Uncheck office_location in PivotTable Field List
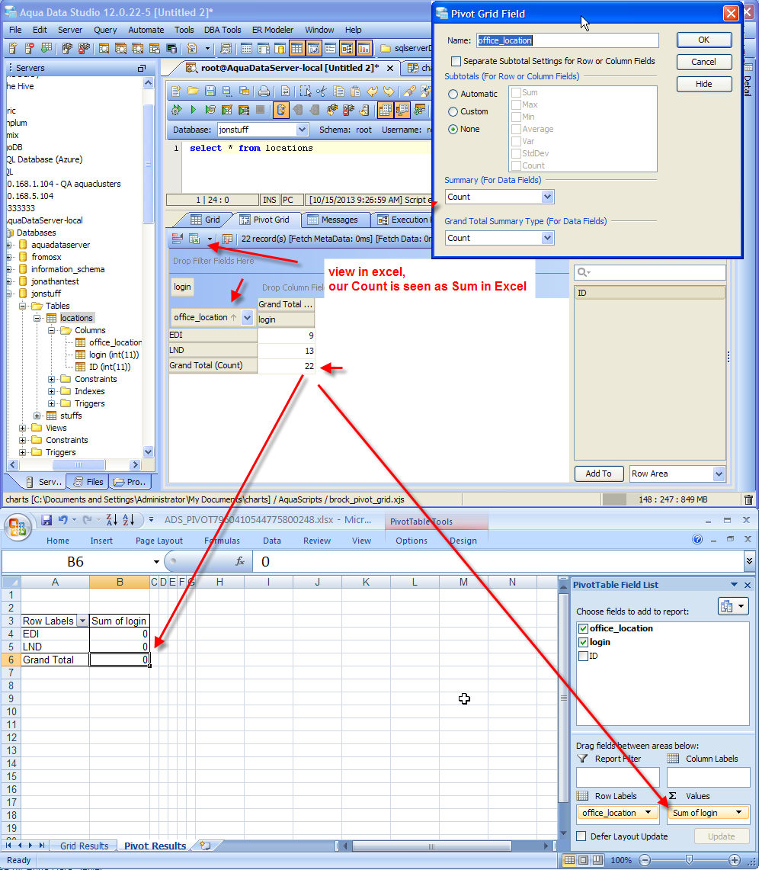 (583, 628)
